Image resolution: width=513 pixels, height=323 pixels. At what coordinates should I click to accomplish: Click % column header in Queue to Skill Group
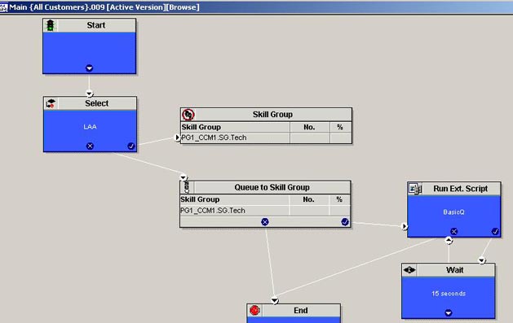click(x=339, y=199)
